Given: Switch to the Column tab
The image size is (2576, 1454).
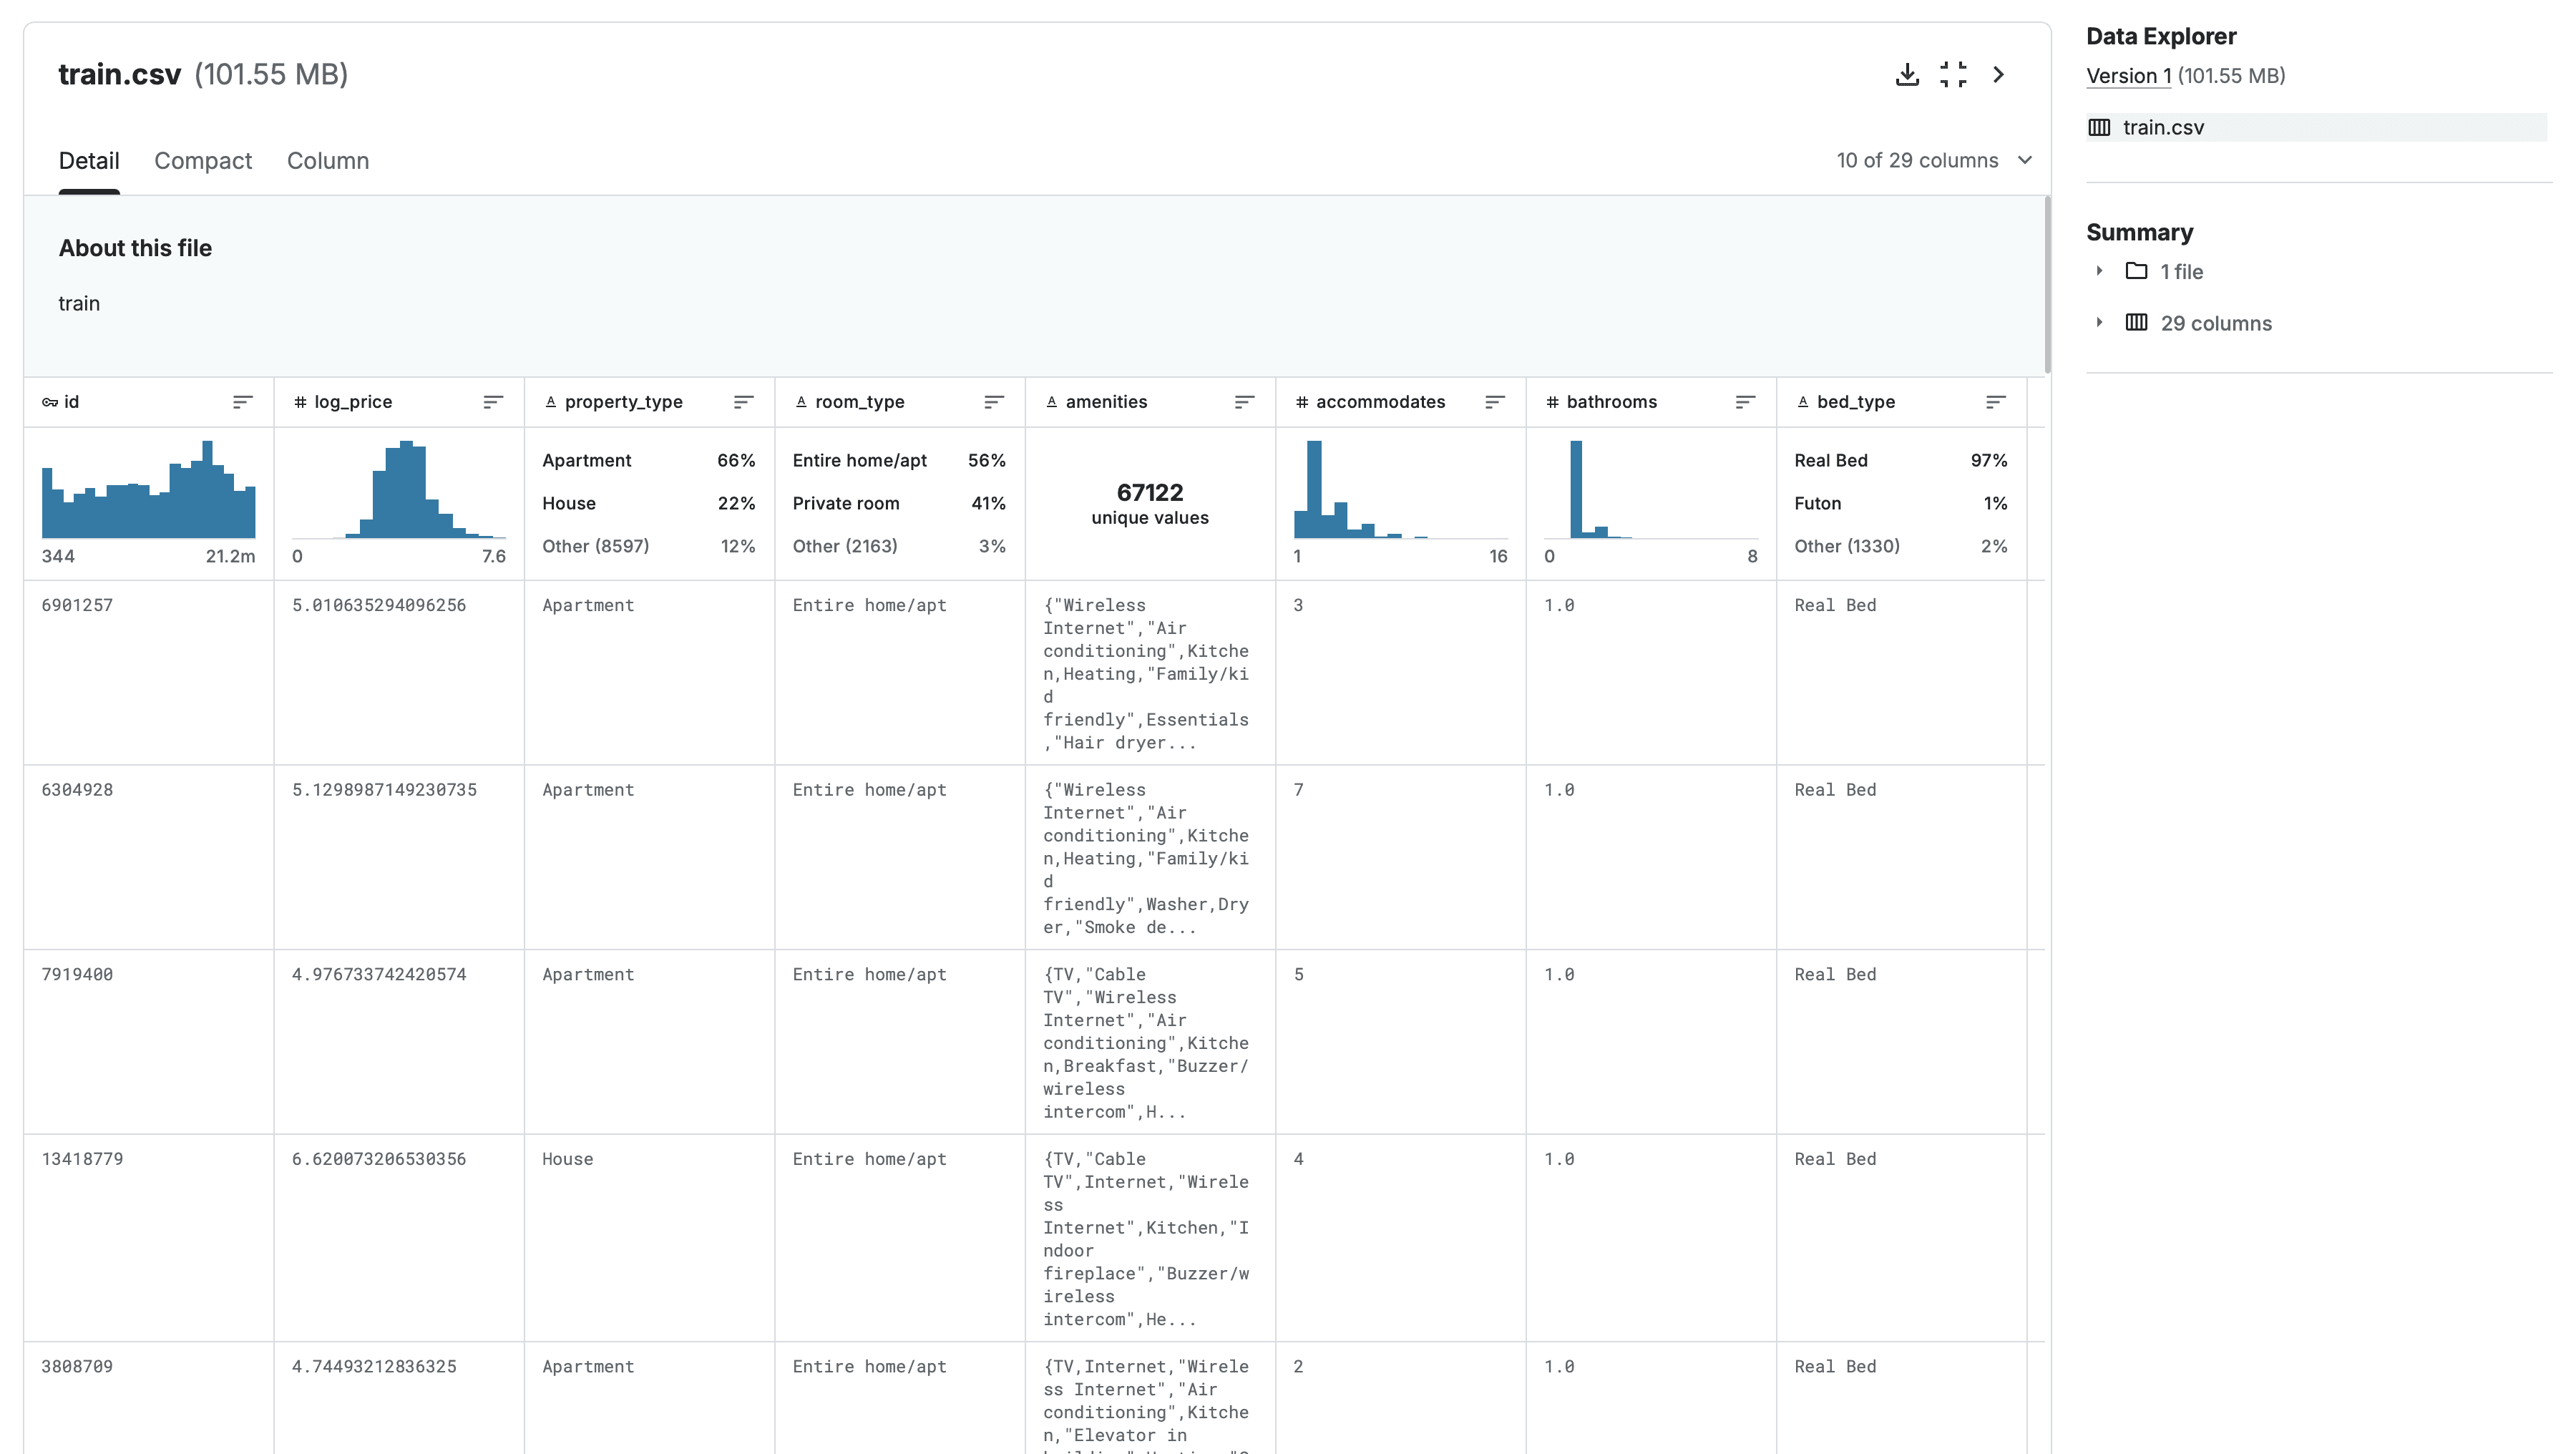Looking at the screenshot, I should tap(328, 161).
